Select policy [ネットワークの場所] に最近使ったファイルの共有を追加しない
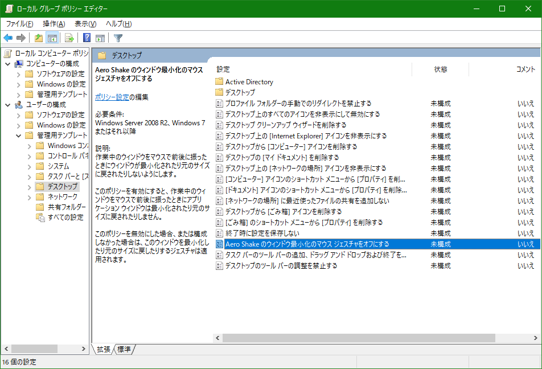Image resolution: width=542 pixels, height=369 pixels. coord(307,200)
